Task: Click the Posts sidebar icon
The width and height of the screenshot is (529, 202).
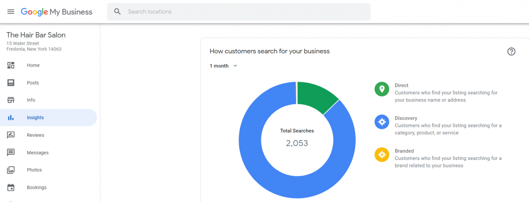Action: [11, 83]
